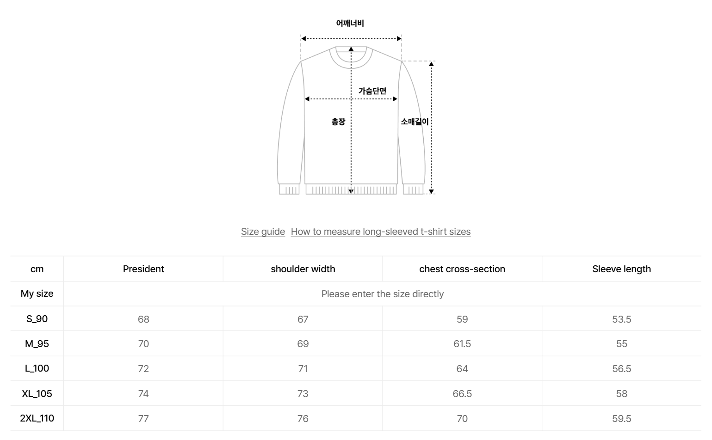Screen dimensions: 712x440
Task: Select the S_90 size row label
Action: tap(37, 319)
